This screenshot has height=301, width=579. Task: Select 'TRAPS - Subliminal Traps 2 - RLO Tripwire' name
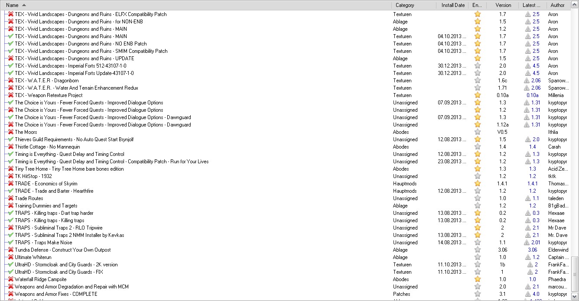tap(59, 228)
